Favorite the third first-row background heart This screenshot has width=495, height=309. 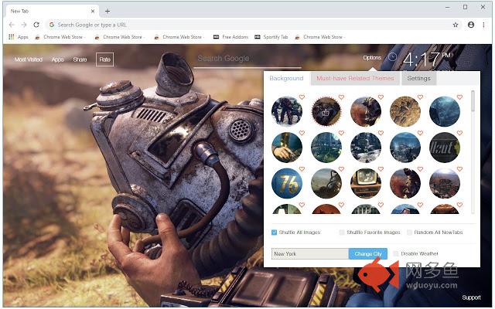pyautogui.click(x=381, y=97)
